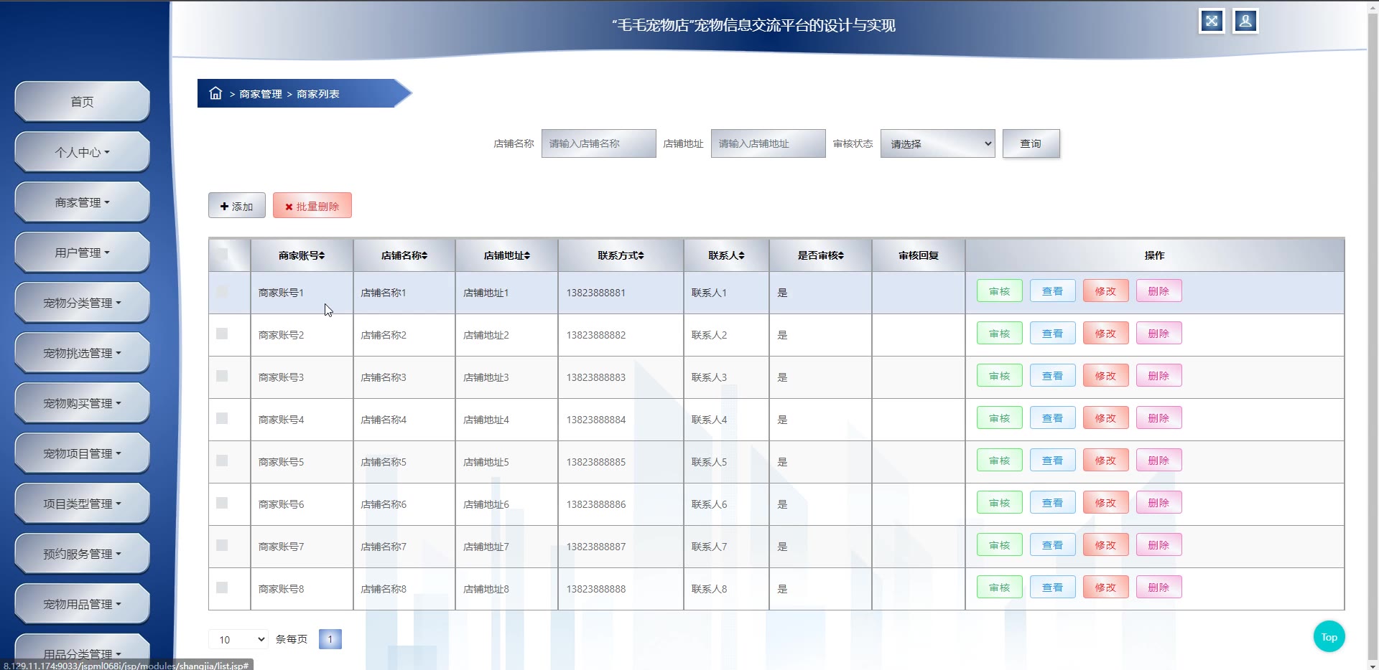Go to home via breadcrumb house icon
Viewport: 1379px width, 670px height.
[215, 93]
